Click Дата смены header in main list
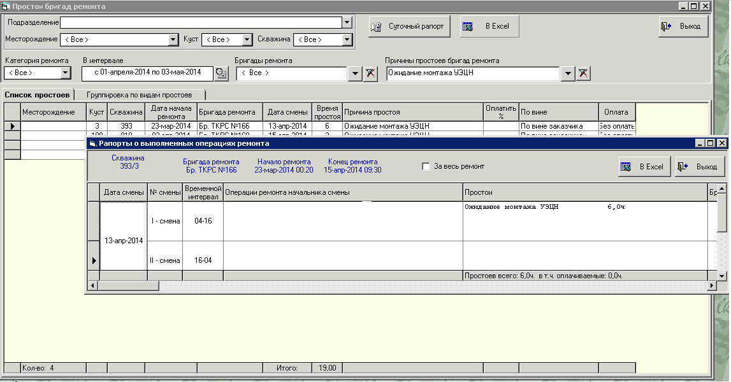Viewport: 731px width, 382px height. 287,112
